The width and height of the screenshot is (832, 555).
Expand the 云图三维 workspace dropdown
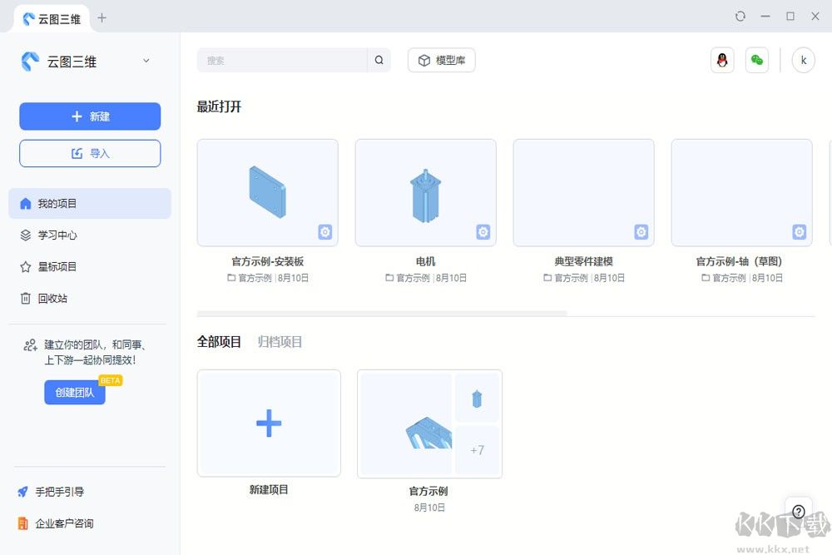pos(146,61)
